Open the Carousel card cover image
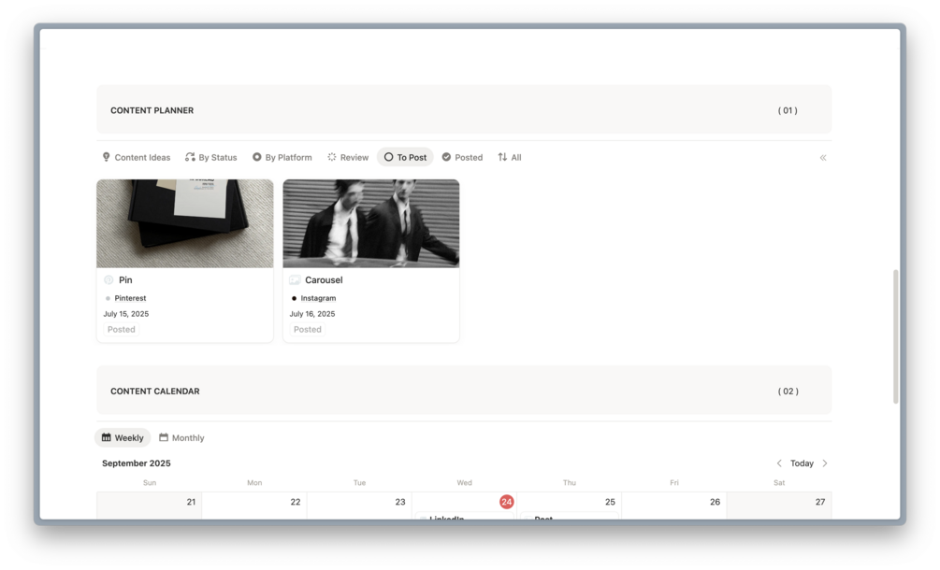 click(x=371, y=223)
